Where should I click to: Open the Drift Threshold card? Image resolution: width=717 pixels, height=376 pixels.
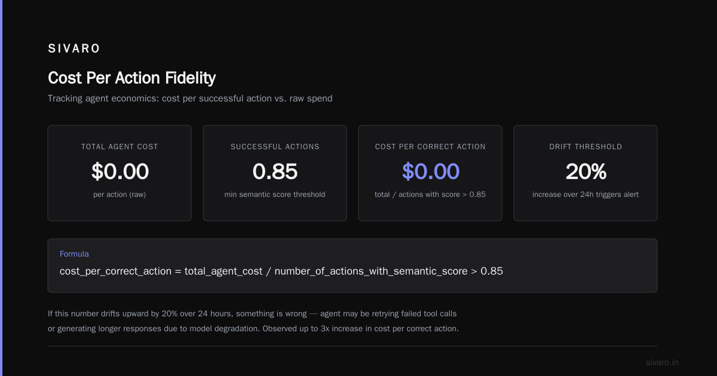(586, 173)
